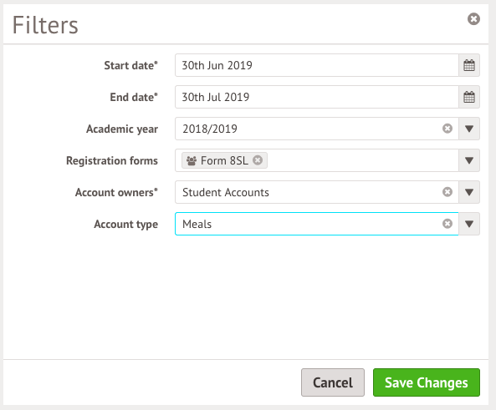This screenshot has height=410, width=496.
Task: Clear the Student Accounts selection
Action: coord(447,192)
